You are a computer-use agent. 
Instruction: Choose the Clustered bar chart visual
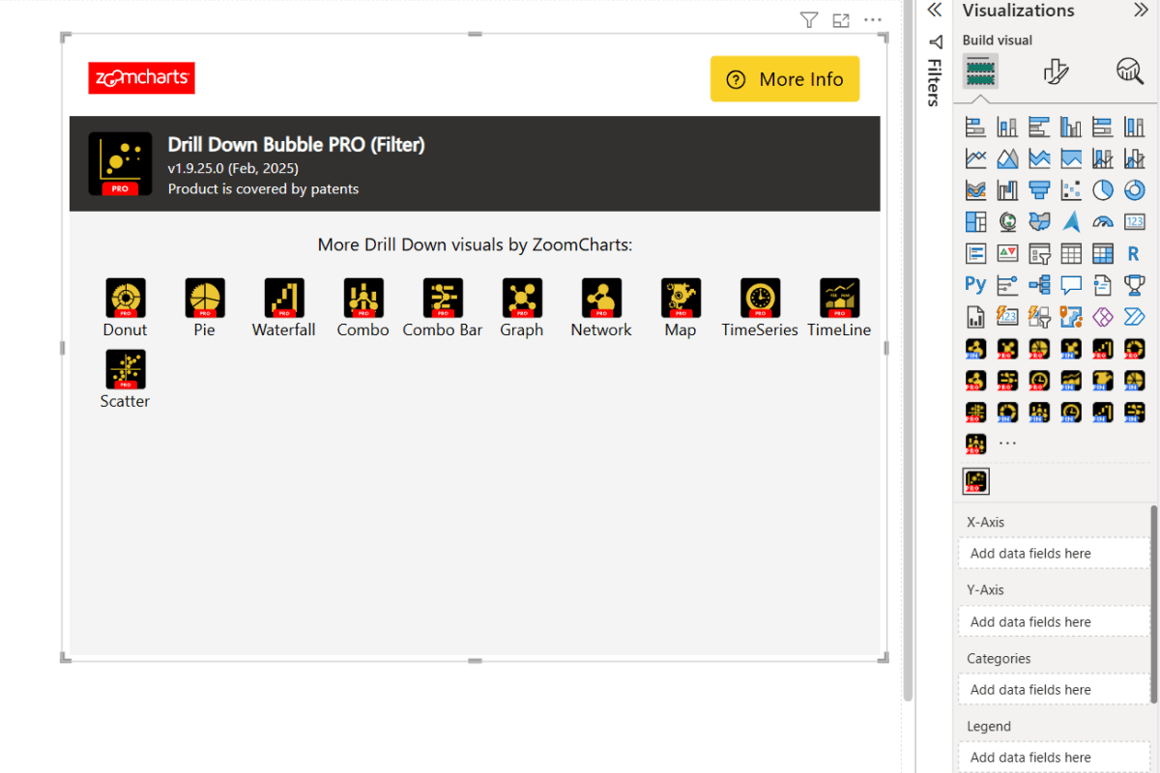click(1039, 127)
